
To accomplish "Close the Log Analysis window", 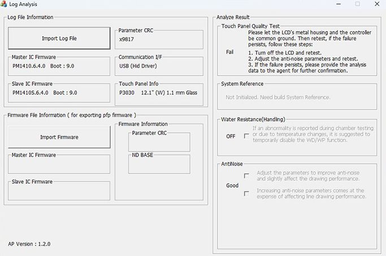I will [x=377, y=4].
